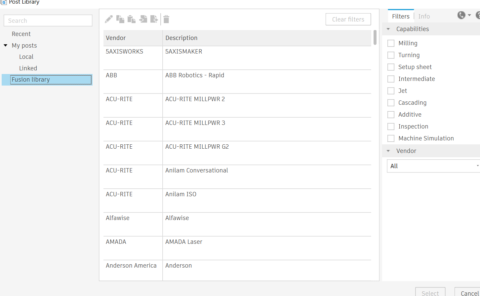This screenshot has height=296, width=480.
Task: Toggle the Additive capability checkbox
Action: coord(391,115)
